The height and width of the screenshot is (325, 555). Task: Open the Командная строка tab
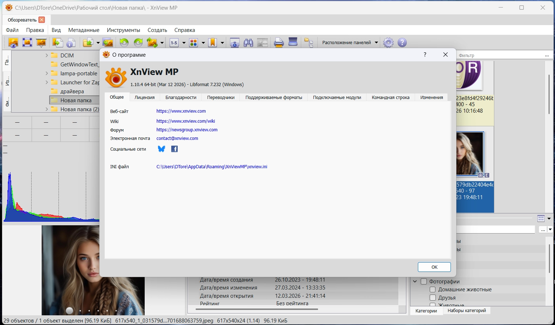click(x=391, y=97)
